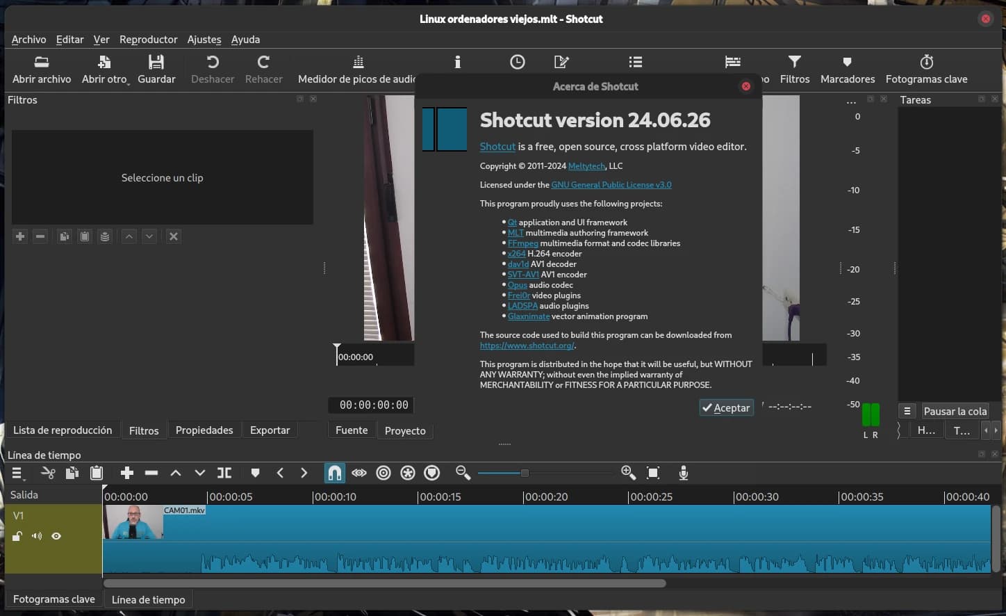Click Aceptar in About dialog
Screen dimensions: 1006x616
tap(727, 408)
